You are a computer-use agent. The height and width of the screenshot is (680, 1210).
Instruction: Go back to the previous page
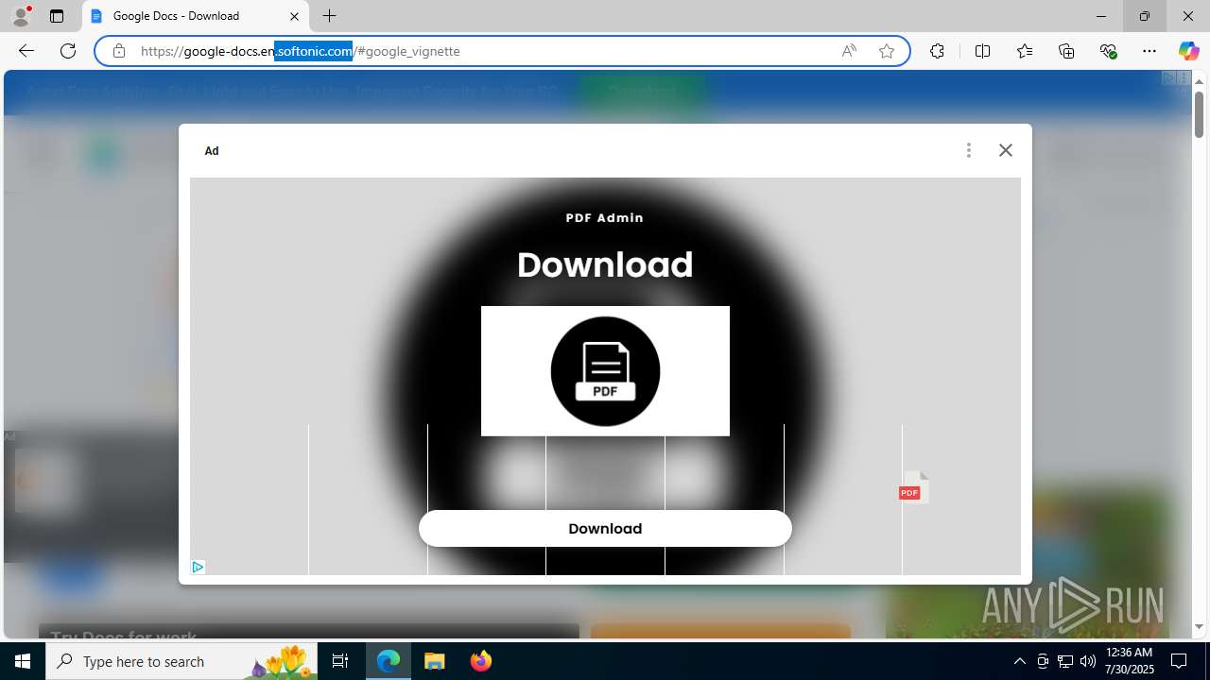click(26, 51)
